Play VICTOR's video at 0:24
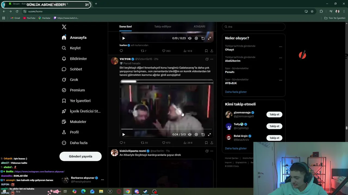 [124, 135]
